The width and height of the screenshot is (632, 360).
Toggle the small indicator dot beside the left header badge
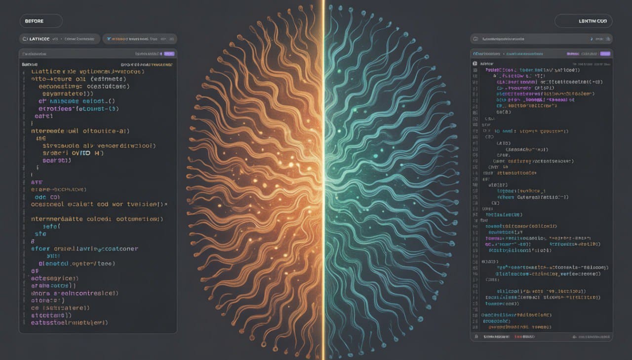pyautogui.click(x=161, y=54)
